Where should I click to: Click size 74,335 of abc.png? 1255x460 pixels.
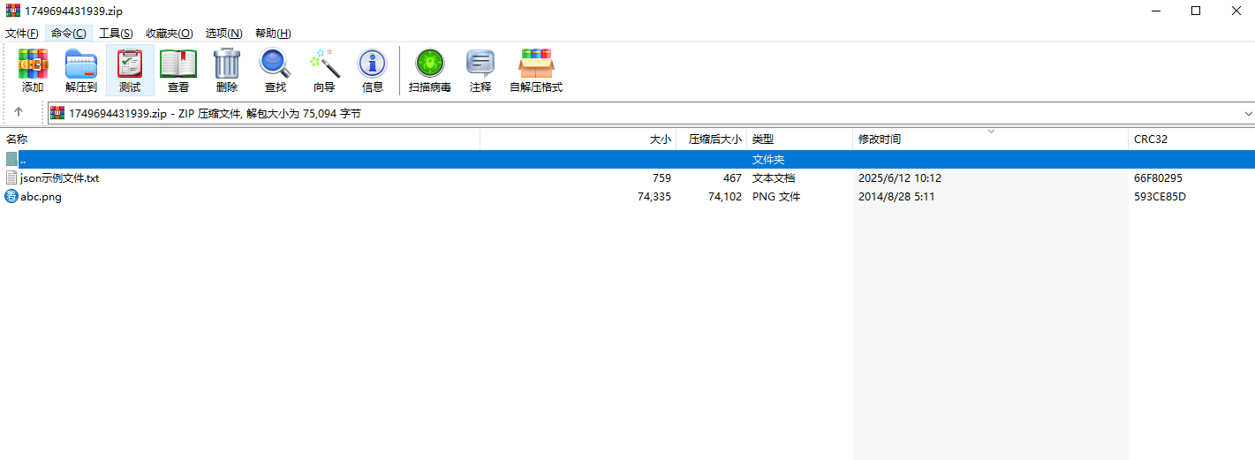pos(654,197)
